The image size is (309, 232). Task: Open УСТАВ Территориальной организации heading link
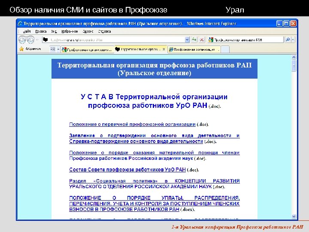point(154,101)
